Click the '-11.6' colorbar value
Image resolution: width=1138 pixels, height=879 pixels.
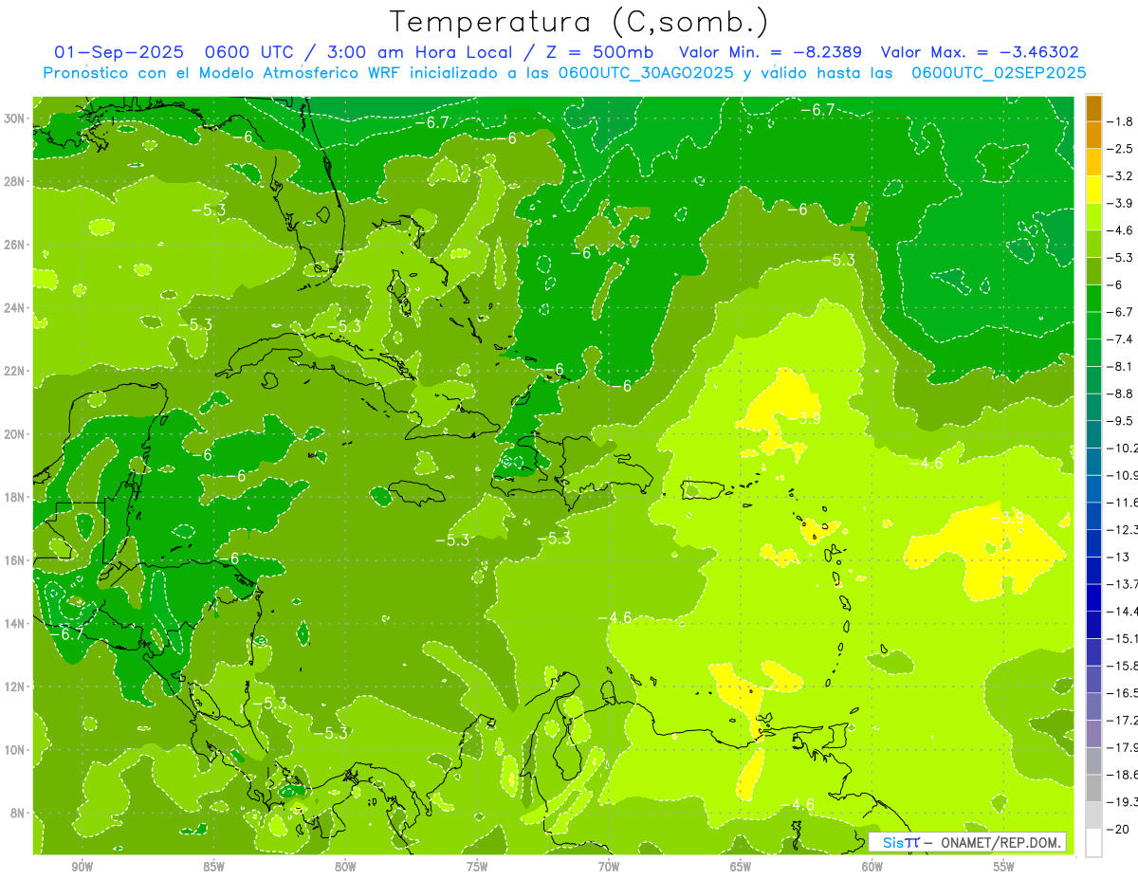tap(1123, 502)
